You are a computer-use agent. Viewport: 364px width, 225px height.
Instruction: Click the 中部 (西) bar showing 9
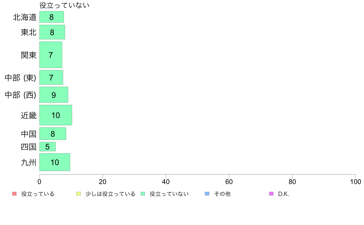[54, 95]
